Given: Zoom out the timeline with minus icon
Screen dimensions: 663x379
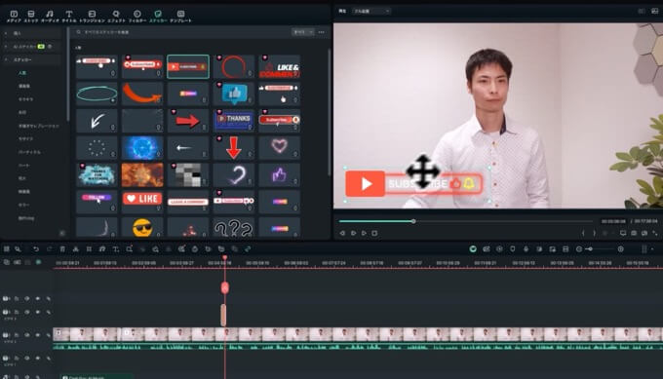Looking at the screenshot, I should pyautogui.click(x=579, y=249).
